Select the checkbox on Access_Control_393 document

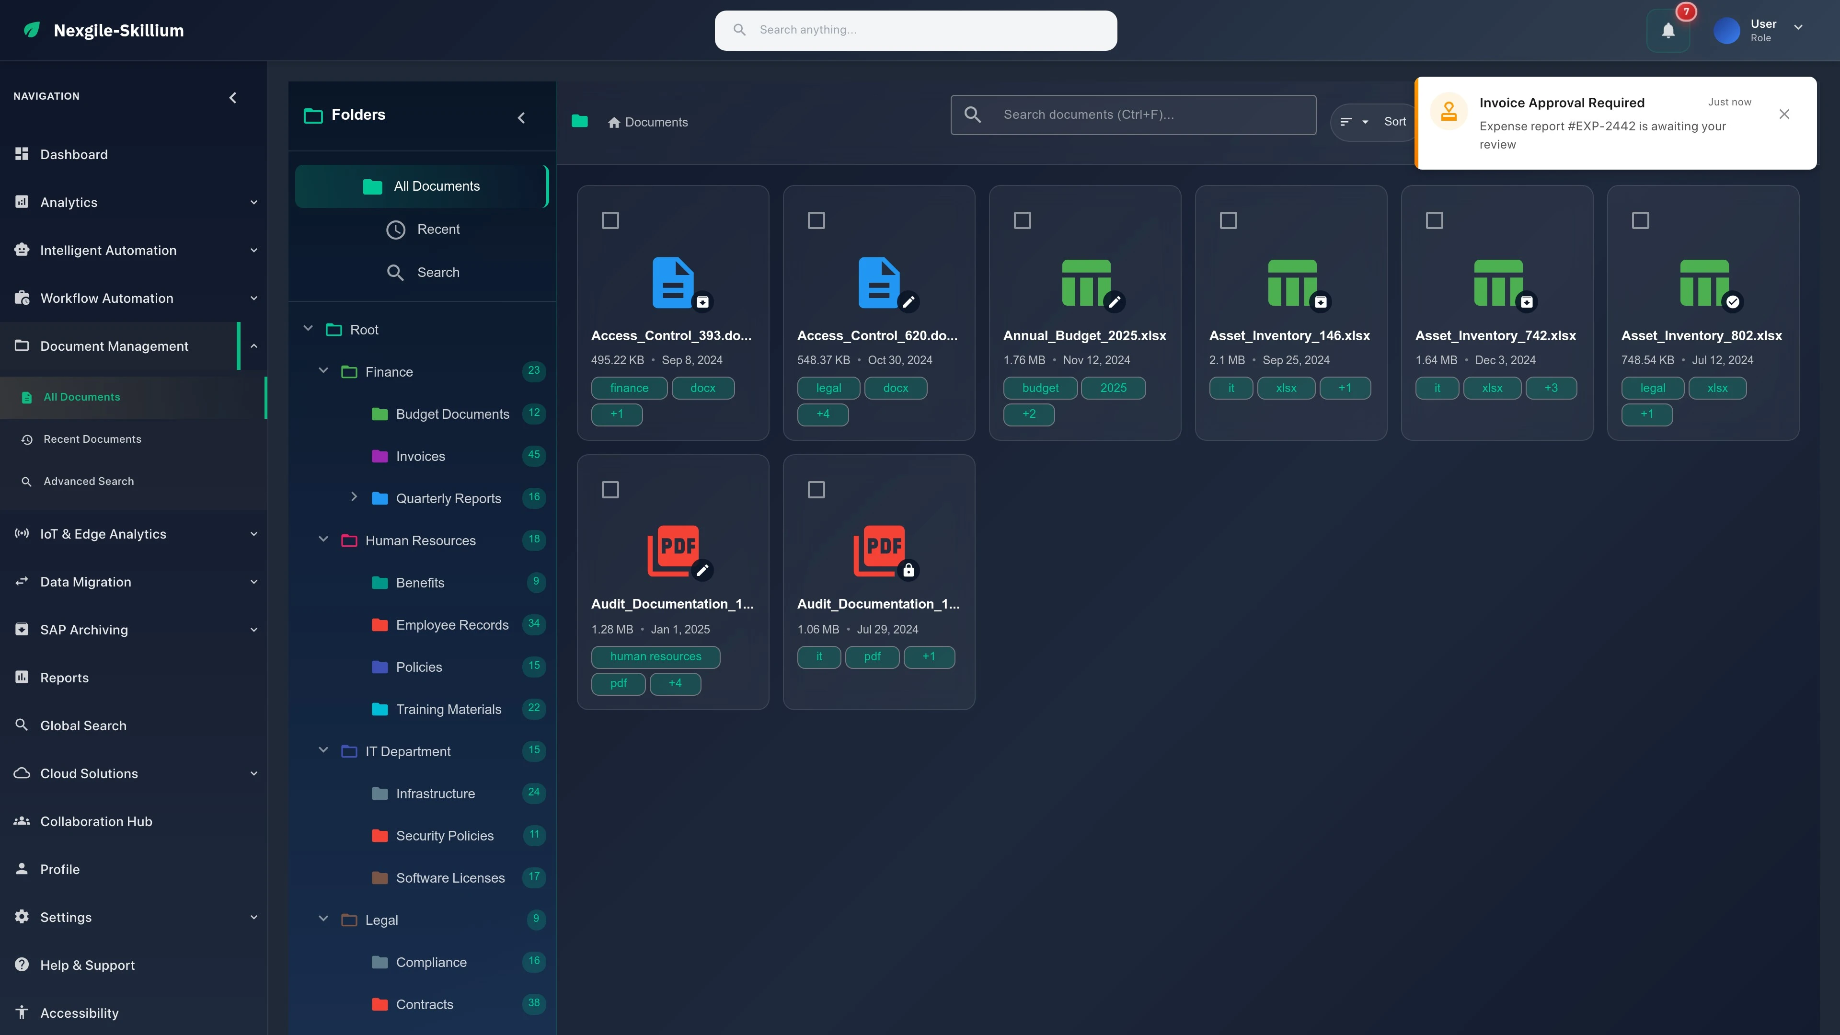click(611, 220)
